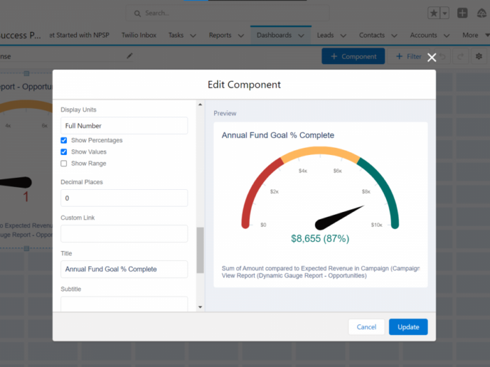The width and height of the screenshot is (490, 367).
Task: Expand the Leads tab chevron
Action: point(343,36)
